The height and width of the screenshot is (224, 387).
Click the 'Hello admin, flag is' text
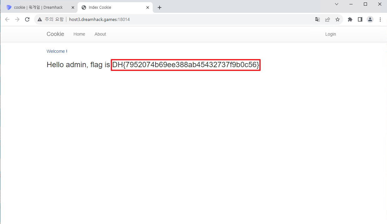click(x=78, y=65)
